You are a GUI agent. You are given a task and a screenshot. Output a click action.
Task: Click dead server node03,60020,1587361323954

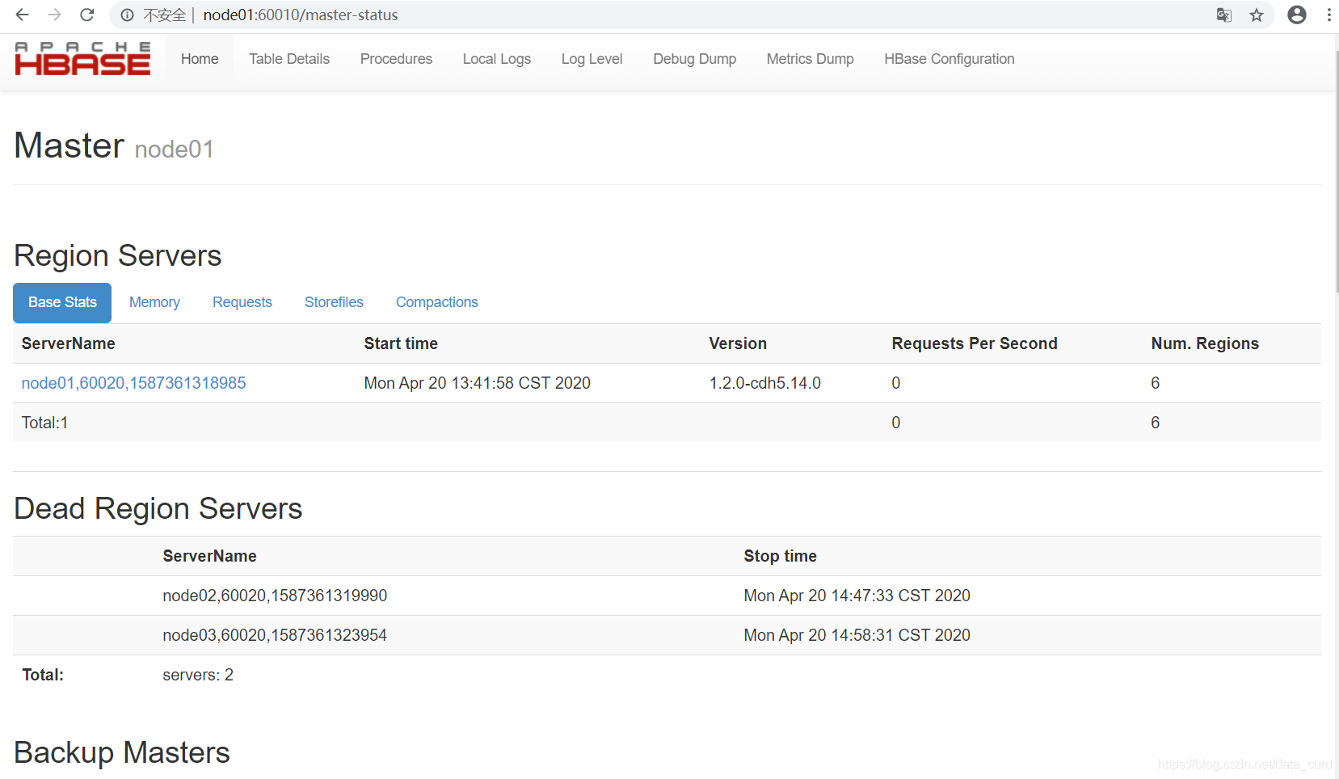point(275,635)
